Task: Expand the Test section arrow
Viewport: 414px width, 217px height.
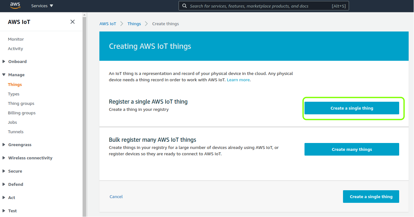Action: [4, 211]
